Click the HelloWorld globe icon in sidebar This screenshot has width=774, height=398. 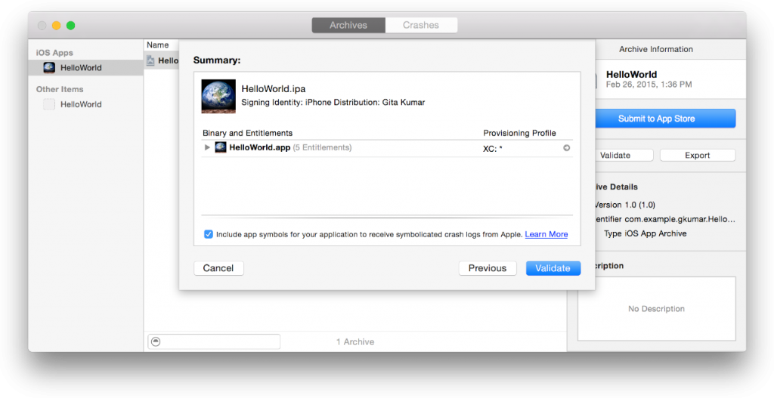click(x=49, y=67)
